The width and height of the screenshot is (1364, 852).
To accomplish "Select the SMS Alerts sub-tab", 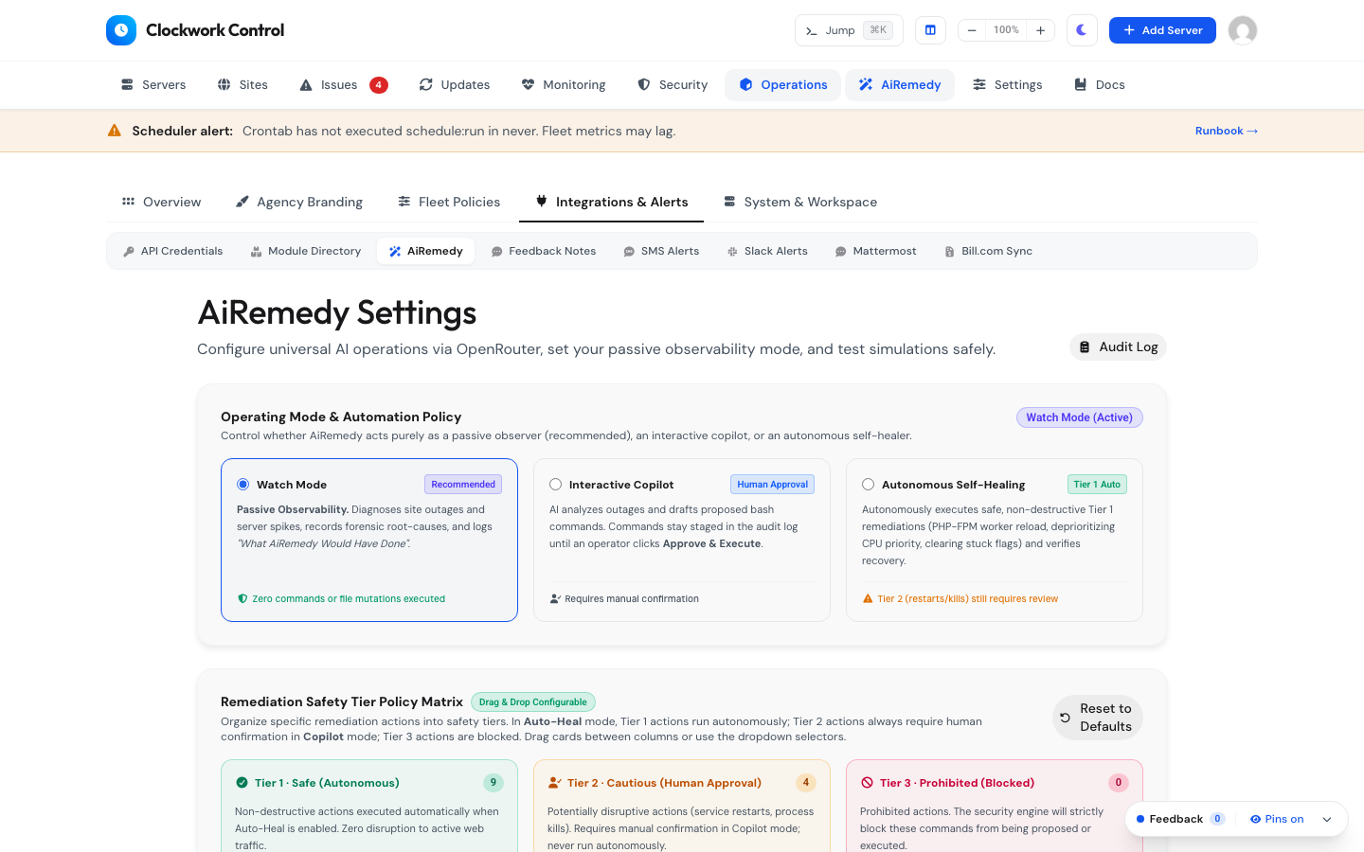I will click(661, 252).
